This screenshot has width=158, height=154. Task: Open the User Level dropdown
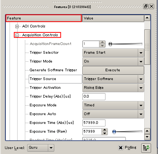tap(51, 148)
